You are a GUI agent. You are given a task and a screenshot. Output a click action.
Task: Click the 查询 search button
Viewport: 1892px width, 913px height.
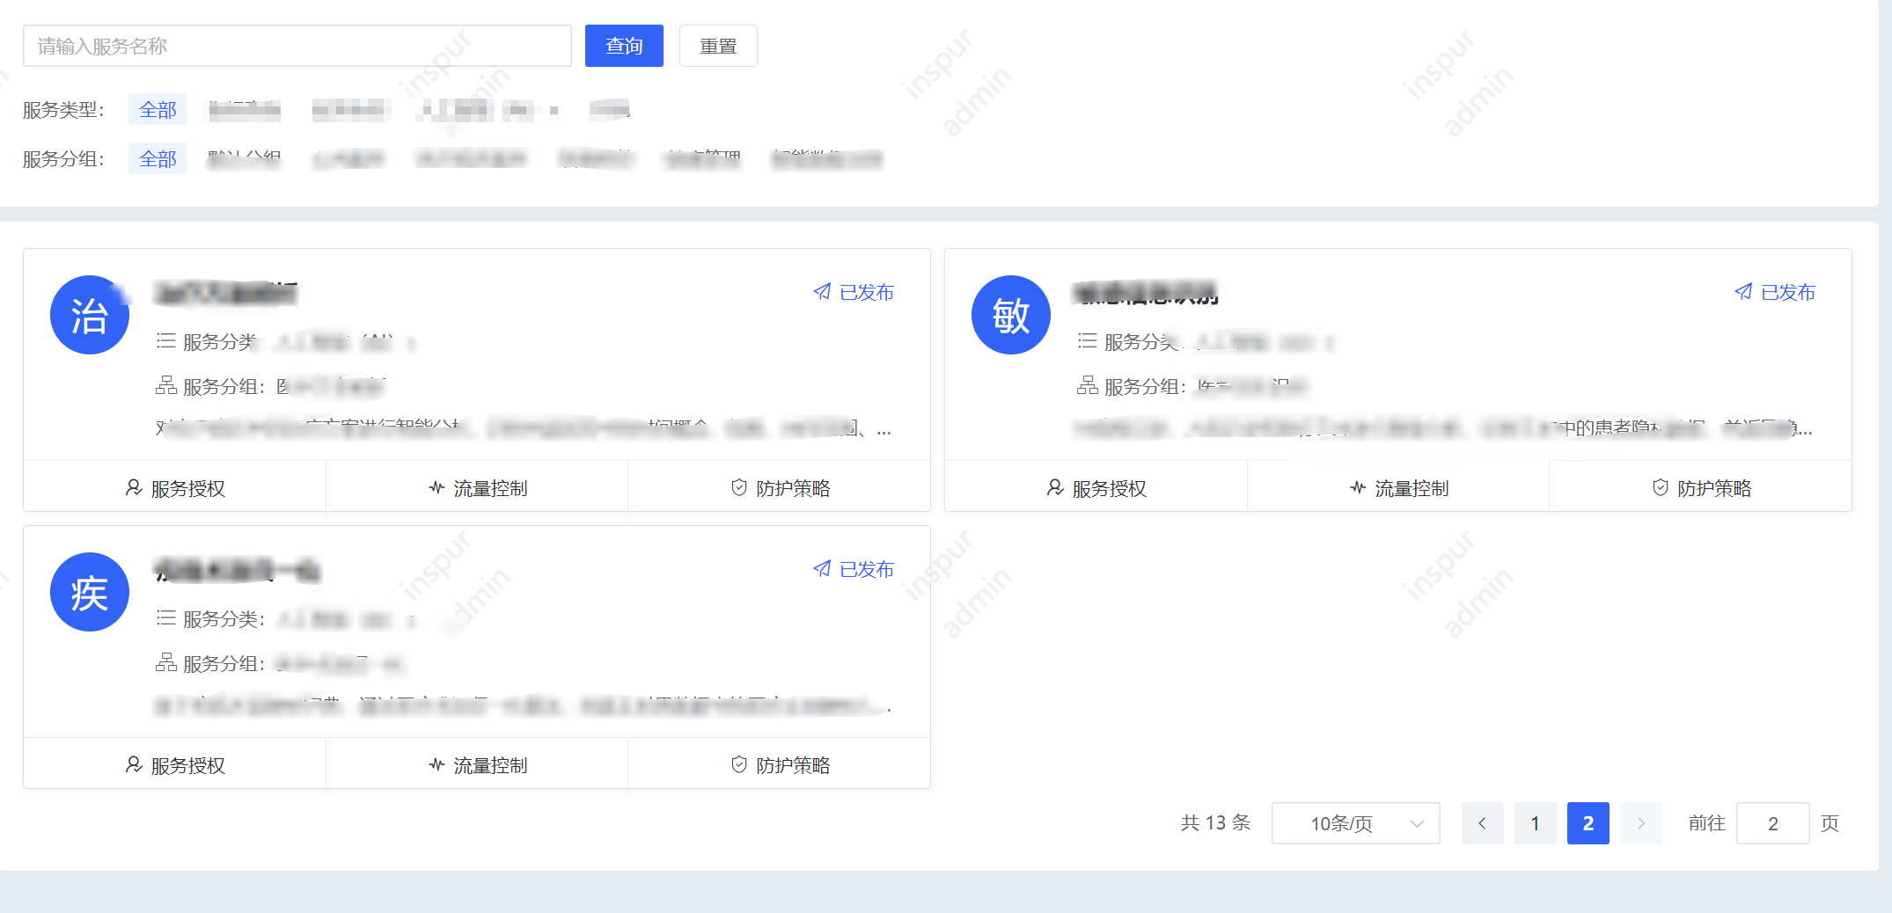624,46
